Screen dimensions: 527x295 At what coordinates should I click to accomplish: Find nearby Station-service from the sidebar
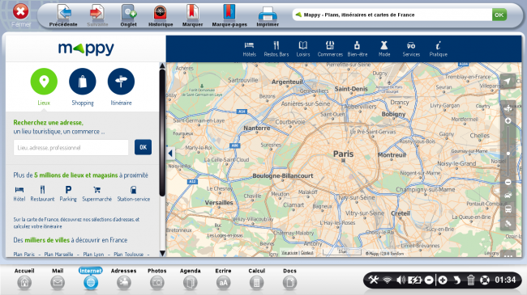pos(134,194)
